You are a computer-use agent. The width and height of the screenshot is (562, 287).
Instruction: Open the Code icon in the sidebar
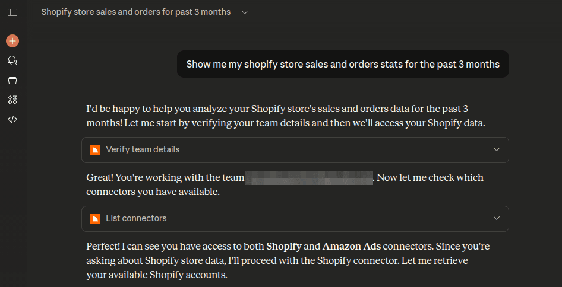click(x=12, y=119)
